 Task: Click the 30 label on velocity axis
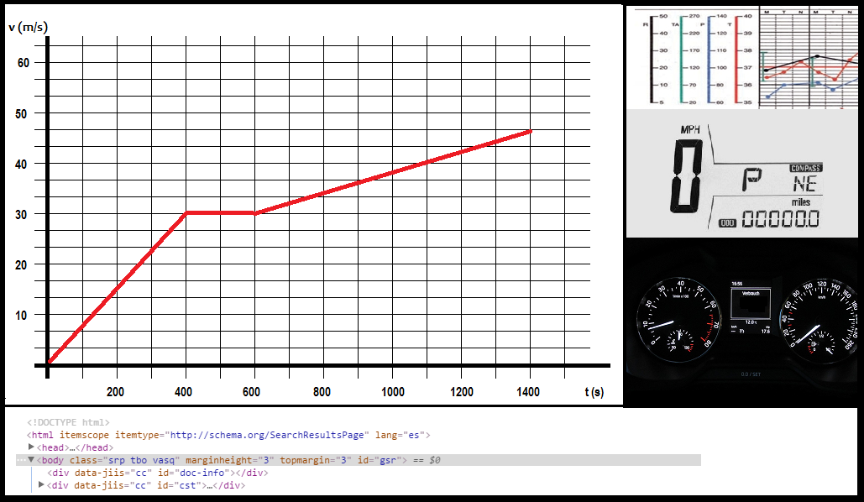21,214
